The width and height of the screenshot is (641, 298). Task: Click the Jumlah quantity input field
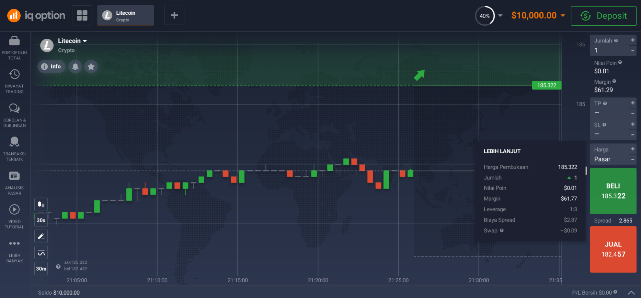coord(610,50)
